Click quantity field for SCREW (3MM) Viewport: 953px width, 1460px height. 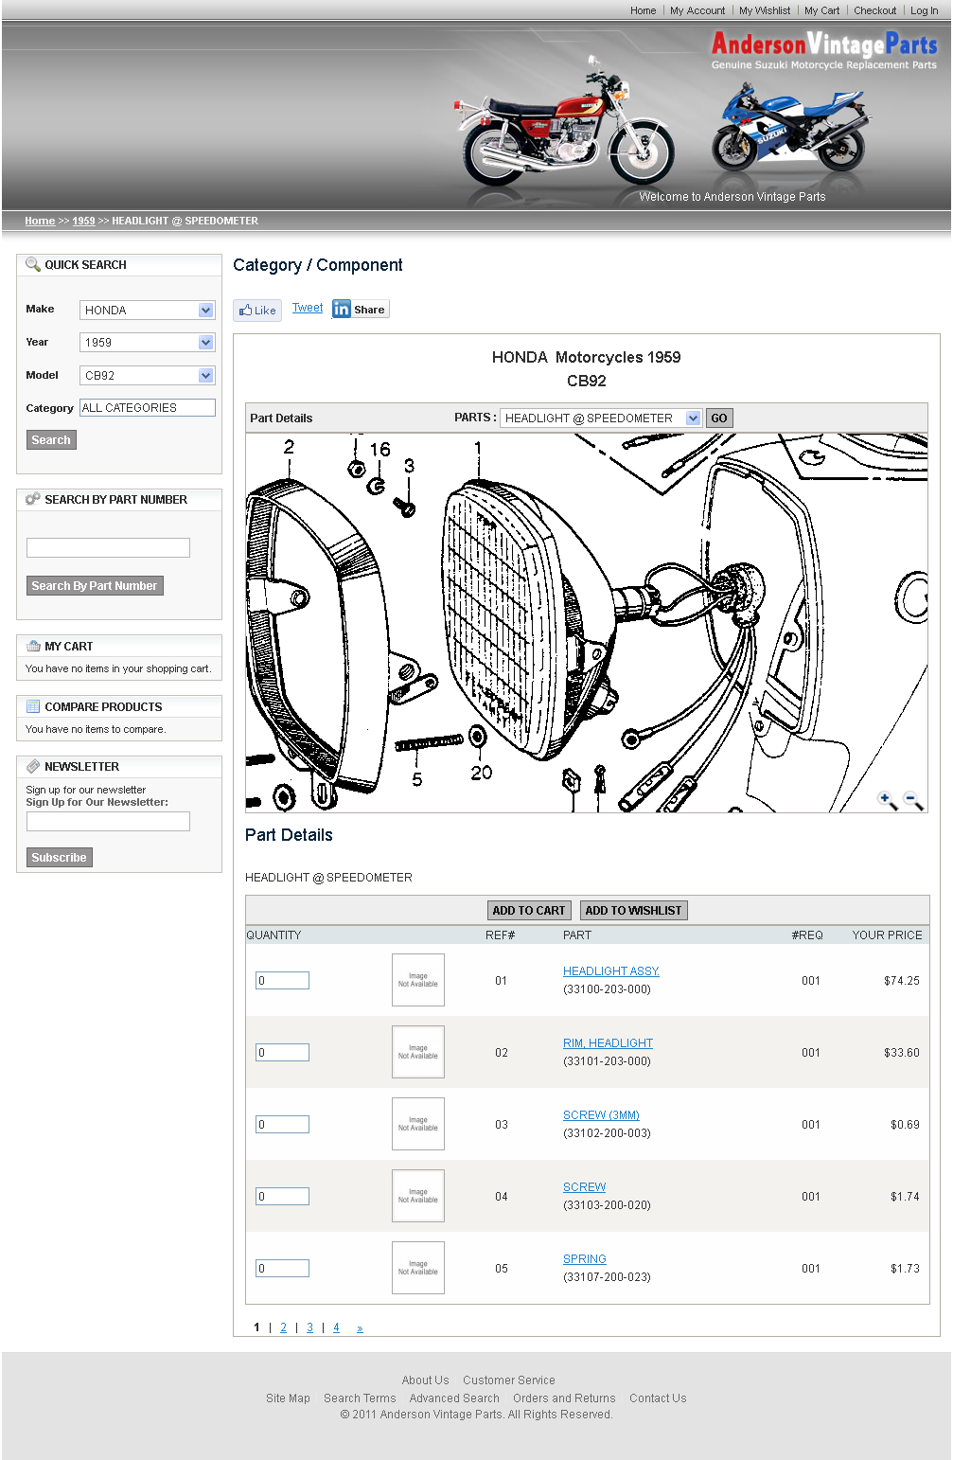coord(282,1124)
